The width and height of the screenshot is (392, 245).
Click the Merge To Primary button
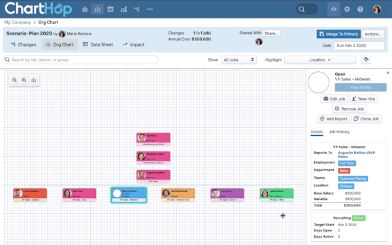pyautogui.click(x=338, y=34)
